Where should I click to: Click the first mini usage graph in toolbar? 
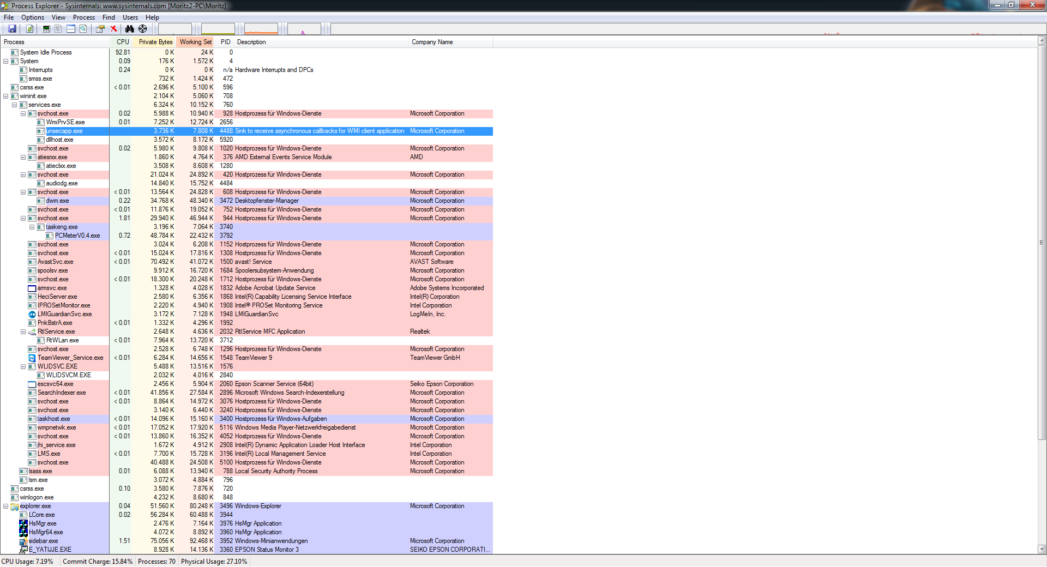[x=175, y=29]
